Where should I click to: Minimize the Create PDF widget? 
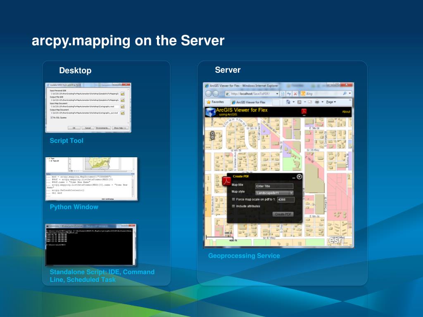point(294,178)
